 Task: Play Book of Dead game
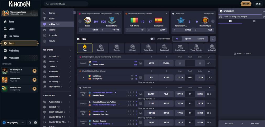point(35,80)
